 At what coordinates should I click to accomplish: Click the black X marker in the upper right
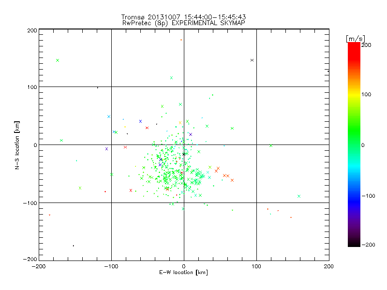pos(252,60)
